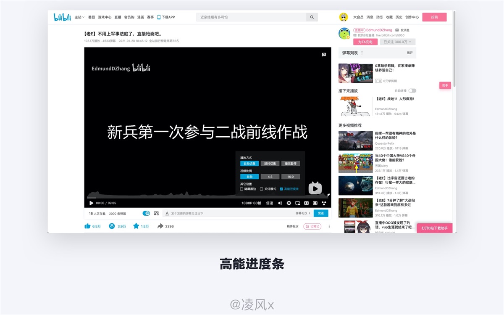
Task: Click the bilibili logo in header
Action: [x=62, y=17]
